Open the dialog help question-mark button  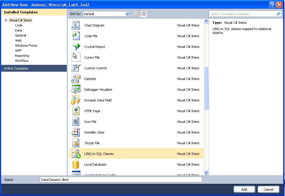click(272, 4)
